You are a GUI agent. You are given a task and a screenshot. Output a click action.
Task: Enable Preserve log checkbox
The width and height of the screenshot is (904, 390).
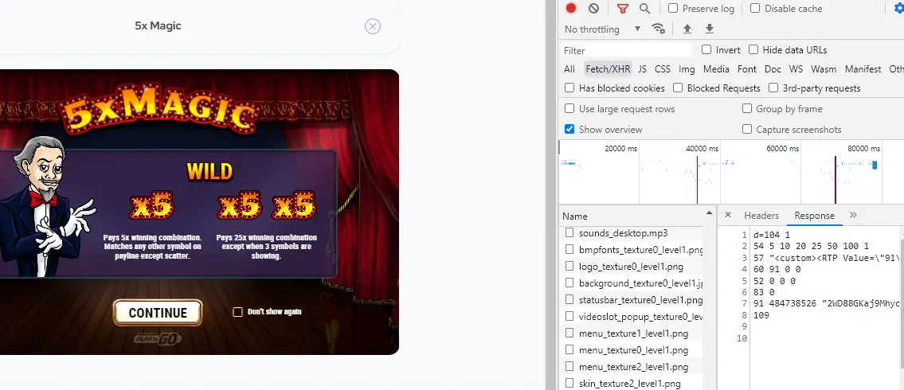pos(673,8)
